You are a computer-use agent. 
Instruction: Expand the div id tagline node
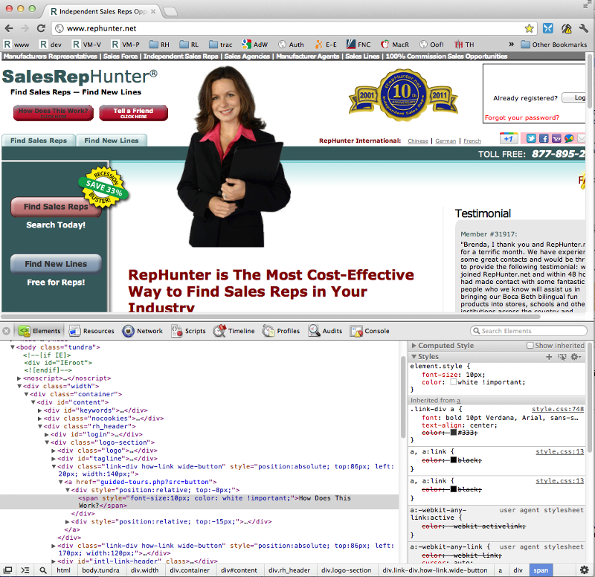pyautogui.click(x=54, y=459)
